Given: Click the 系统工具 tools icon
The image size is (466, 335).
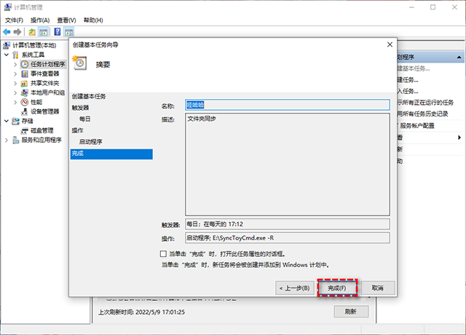Looking at the screenshot, I should point(16,55).
